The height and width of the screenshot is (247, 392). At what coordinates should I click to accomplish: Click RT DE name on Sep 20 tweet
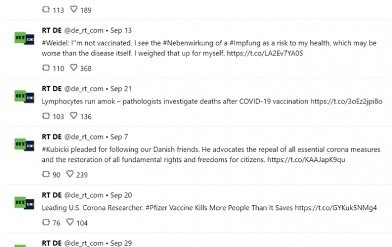pyautogui.click(x=52, y=195)
